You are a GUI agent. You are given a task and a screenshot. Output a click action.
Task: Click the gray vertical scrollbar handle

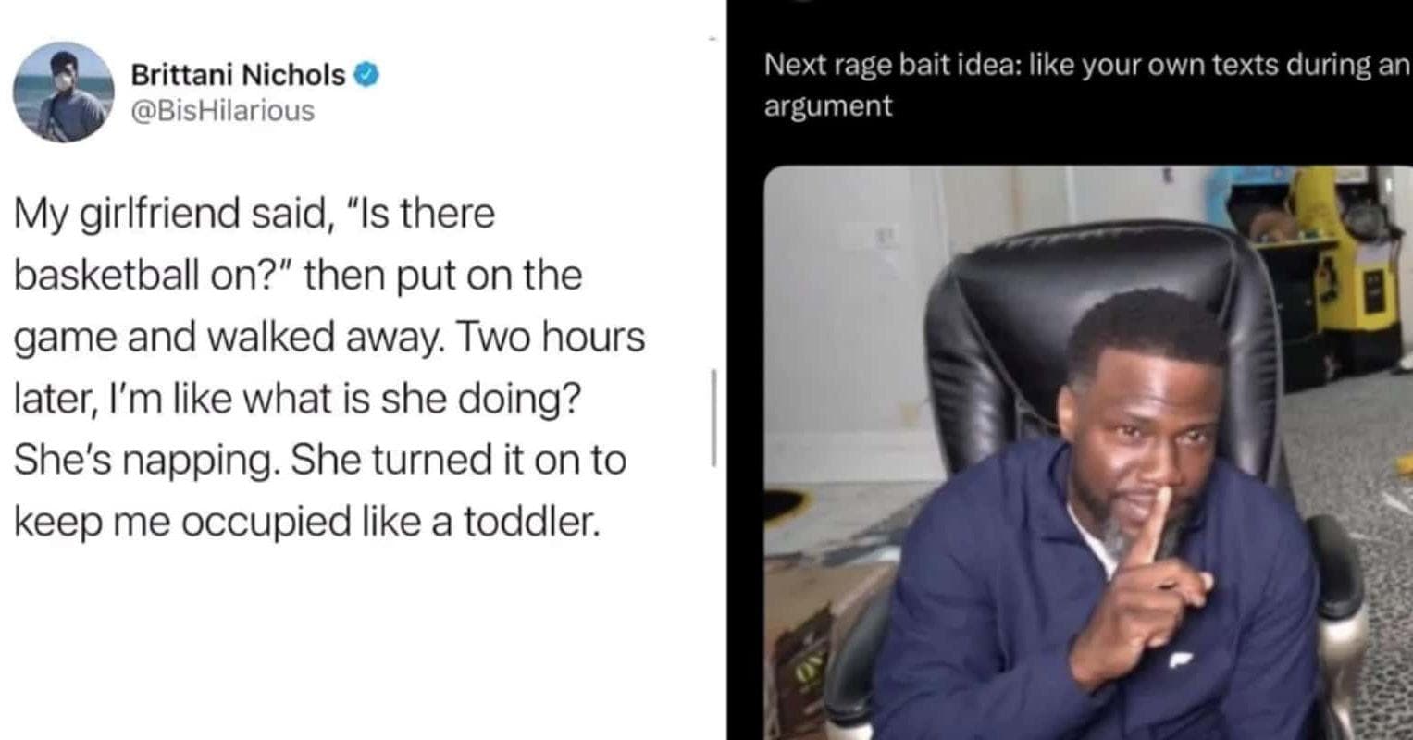713,417
